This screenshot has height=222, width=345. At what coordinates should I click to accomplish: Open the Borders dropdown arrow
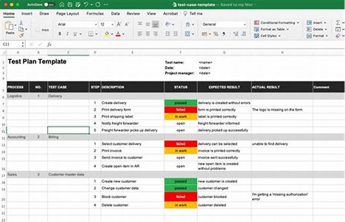point(96,34)
